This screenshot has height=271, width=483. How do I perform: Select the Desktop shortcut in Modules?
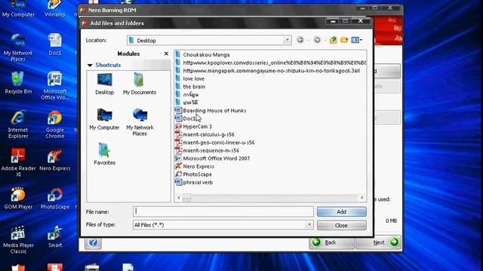(x=104, y=84)
